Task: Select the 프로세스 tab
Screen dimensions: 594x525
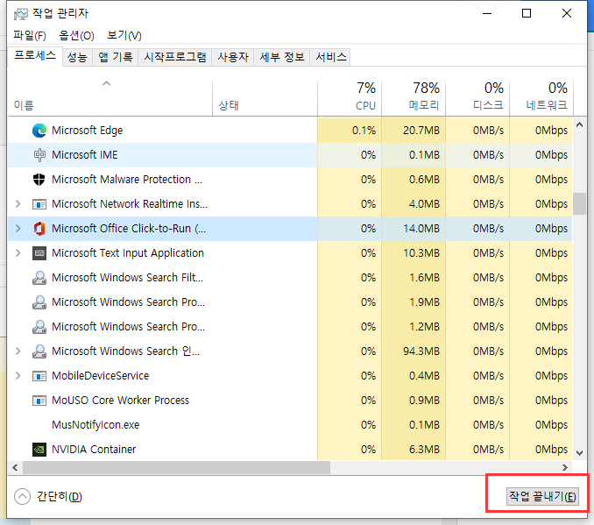Action: click(x=35, y=56)
